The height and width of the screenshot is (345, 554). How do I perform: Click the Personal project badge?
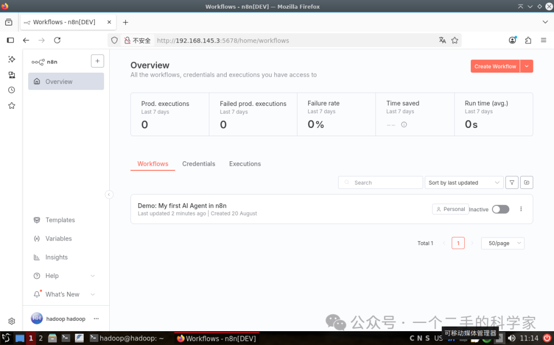coord(450,209)
